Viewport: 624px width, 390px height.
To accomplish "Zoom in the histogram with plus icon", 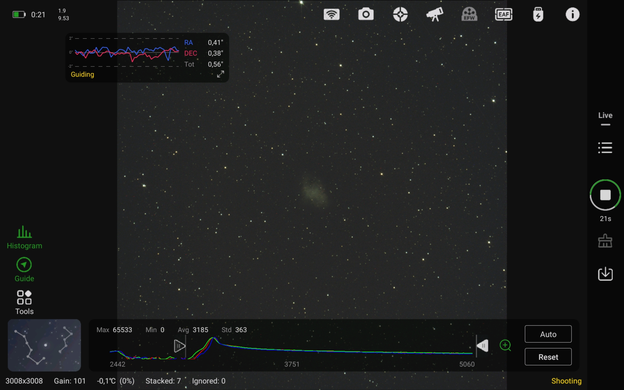I will (505, 345).
